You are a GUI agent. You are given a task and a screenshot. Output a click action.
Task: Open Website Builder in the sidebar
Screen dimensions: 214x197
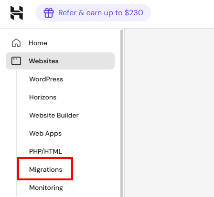click(x=54, y=115)
